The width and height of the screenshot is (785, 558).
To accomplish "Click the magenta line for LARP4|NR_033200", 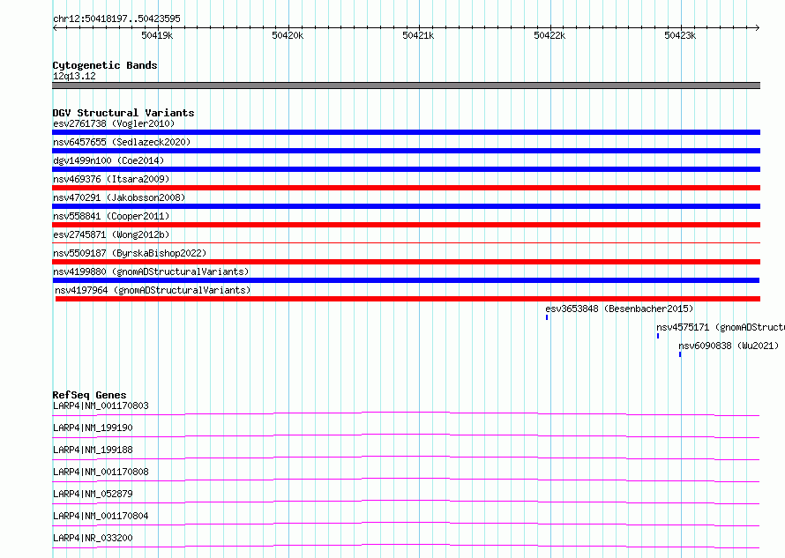I will 406,546.
